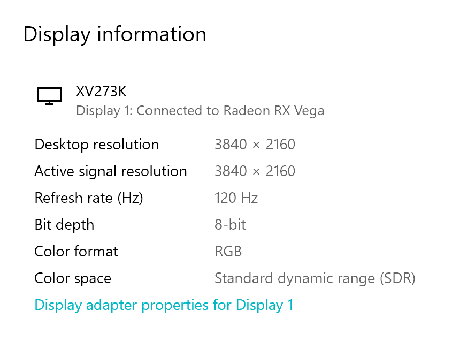Image resolution: width=475 pixels, height=349 pixels.
Task: Select the XV273K monitor name
Action: pos(101,92)
